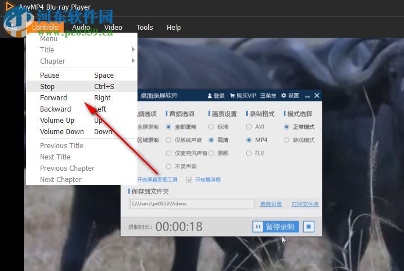404x271 pixels.
Task: Select 全部录制 audio radio button
Action: tap(168, 127)
